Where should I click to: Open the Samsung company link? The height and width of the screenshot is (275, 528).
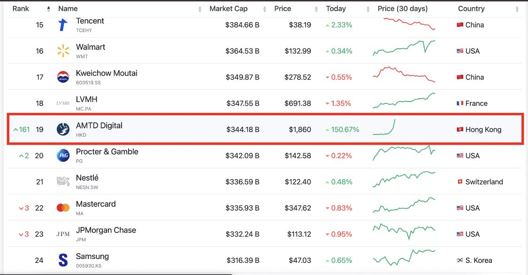coord(92,257)
